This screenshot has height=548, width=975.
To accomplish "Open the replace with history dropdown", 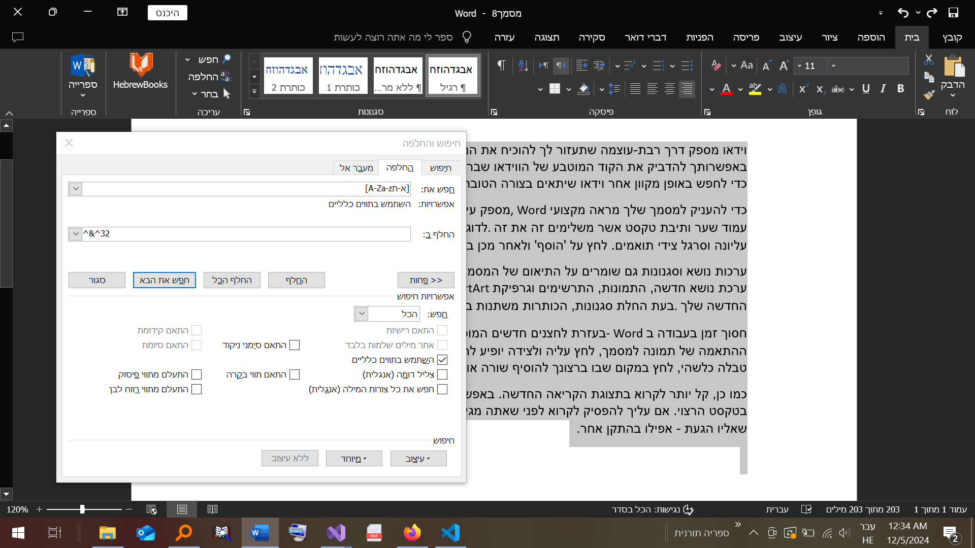I will [76, 234].
